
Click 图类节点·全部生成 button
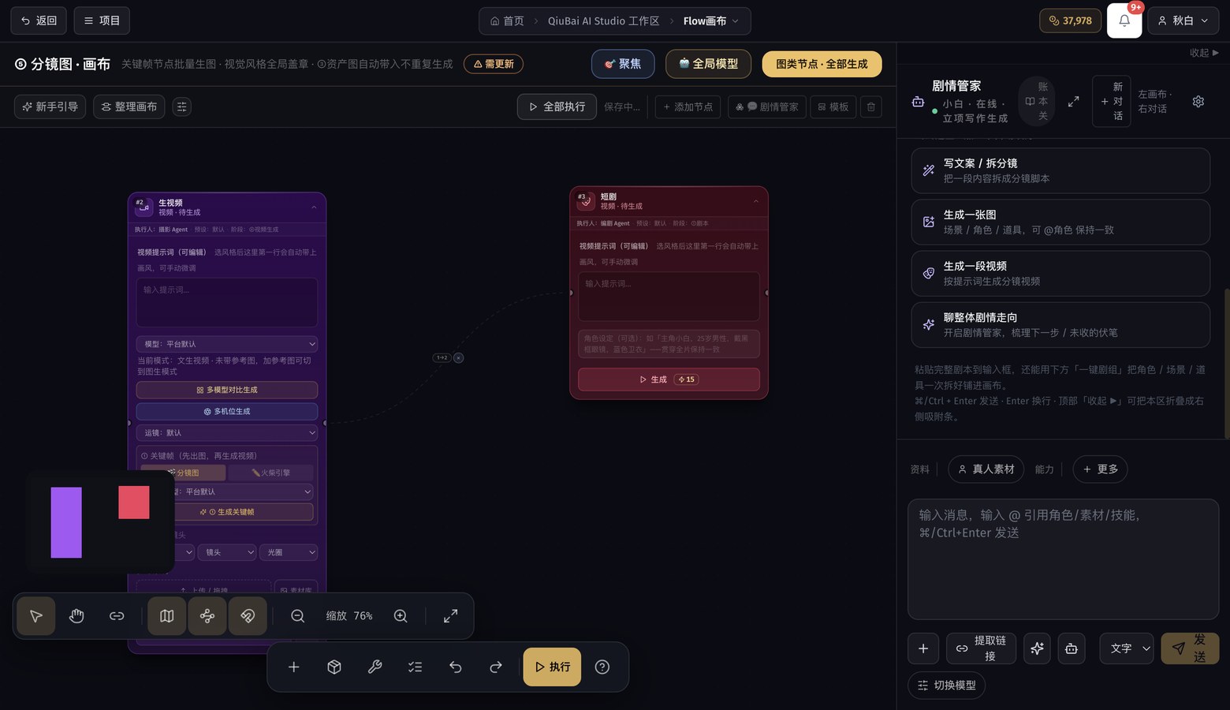822,64
